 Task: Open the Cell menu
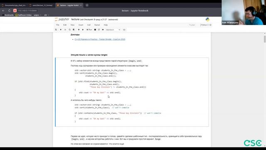(89, 25)
